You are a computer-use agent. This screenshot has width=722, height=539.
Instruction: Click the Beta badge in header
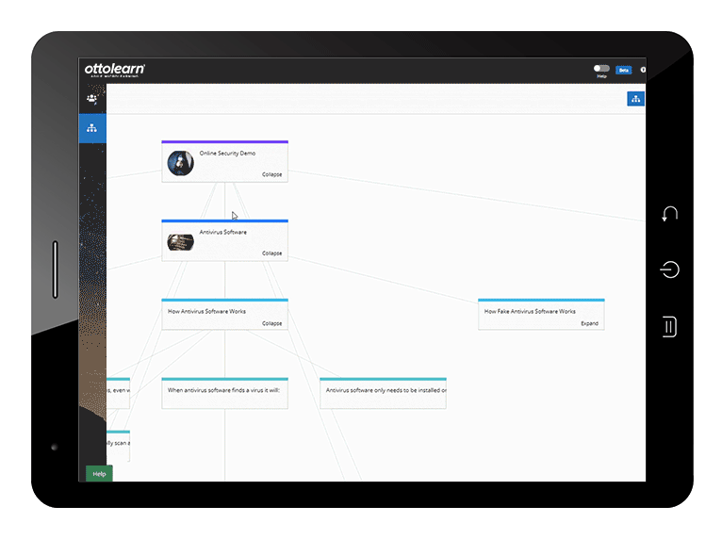(623, 70)
